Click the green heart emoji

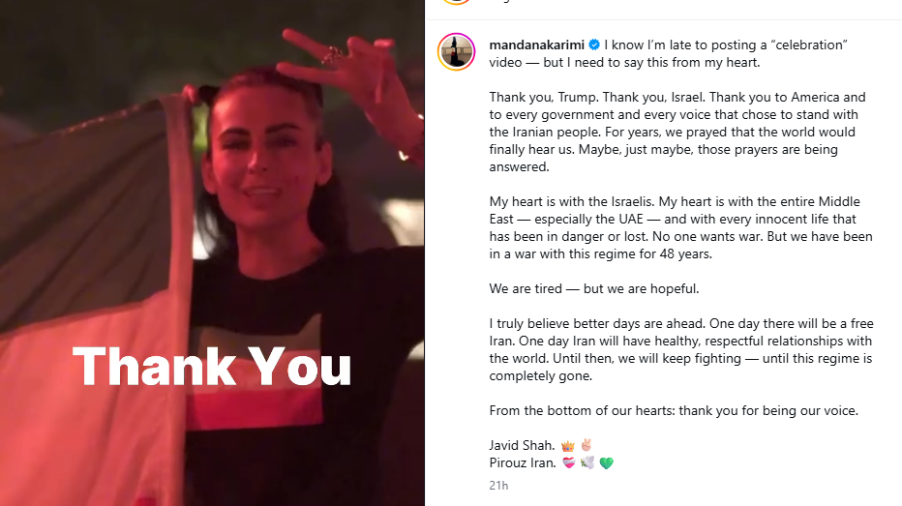(606, 462)
